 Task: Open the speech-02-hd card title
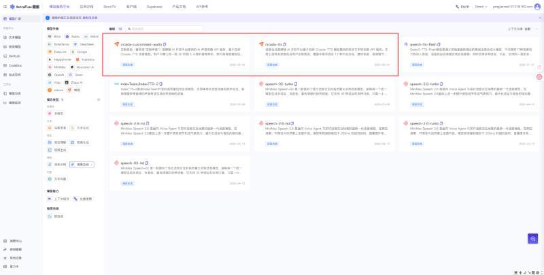click(x=132, y=163)
